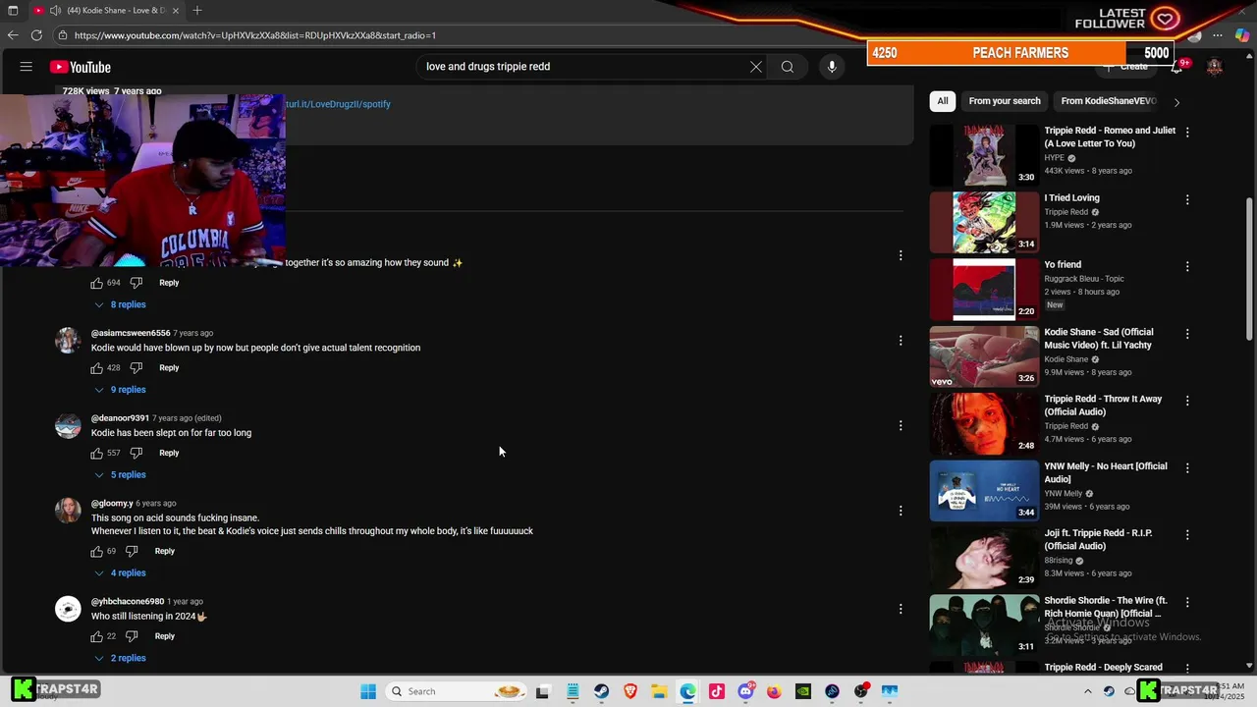Open action menu for Kodie Shane - Sad video
Screen dimensions: 1257x707
(1187, 334)
